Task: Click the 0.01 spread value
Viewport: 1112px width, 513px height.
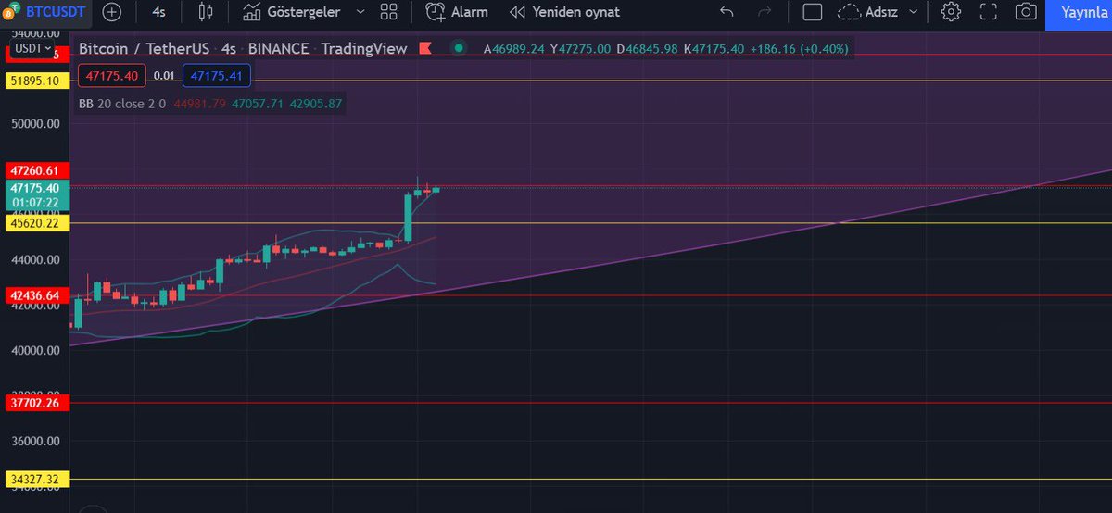Action: [164, 76]
